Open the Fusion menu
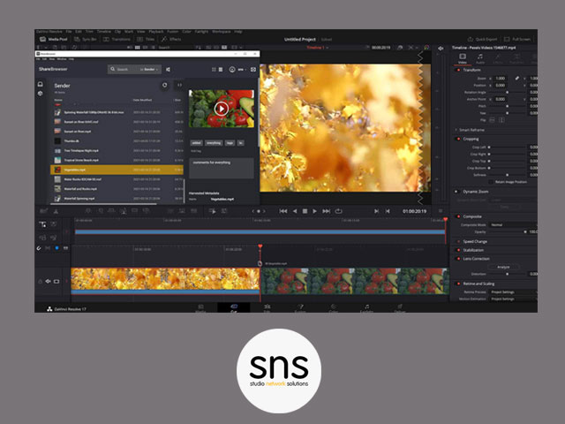The width and height of the screenshot is (565, 424). 173,32
